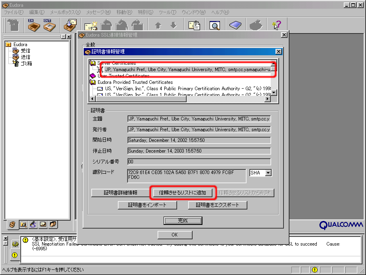Click the シリアル番号 field

click(199, 162)
